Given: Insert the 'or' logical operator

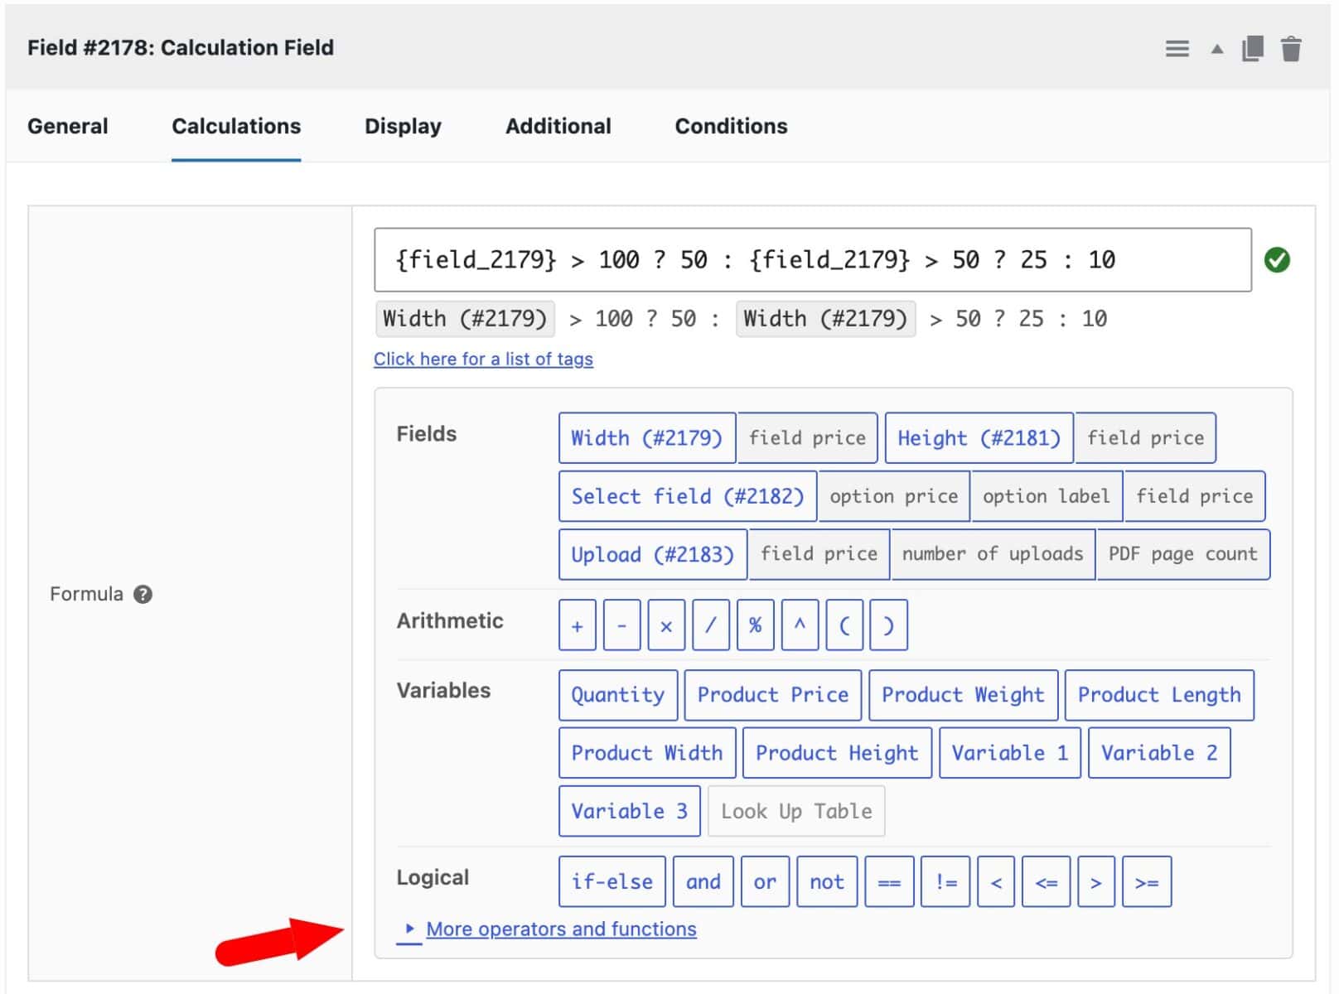Looking at the screenshot, I should click(x=765, y=882).
